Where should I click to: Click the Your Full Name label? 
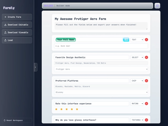(x=66, y=40)
